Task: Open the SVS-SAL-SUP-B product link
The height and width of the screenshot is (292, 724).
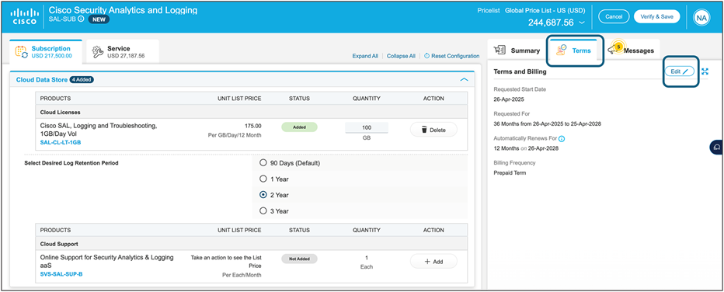Action: [61, 274]
